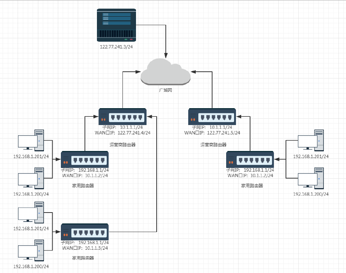The image size is (346, 273).
Task: Select home router icon with WAN IP 10.1.1.3/24
Action: coord(85,232)
